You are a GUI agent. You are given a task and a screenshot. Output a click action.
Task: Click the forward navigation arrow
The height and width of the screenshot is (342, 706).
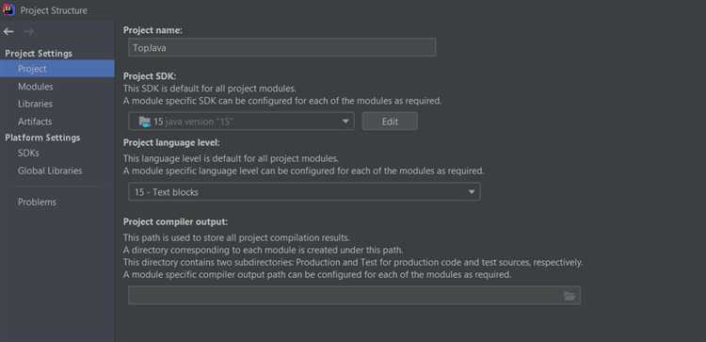pyautogui.click(x=28, y=31)
